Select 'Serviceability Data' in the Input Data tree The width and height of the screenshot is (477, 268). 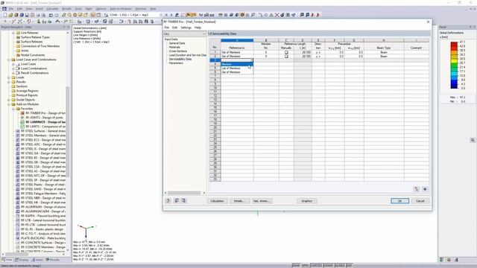point(180,59)
